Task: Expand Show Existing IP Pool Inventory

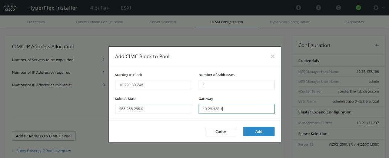Action: (x=41, y=151)
